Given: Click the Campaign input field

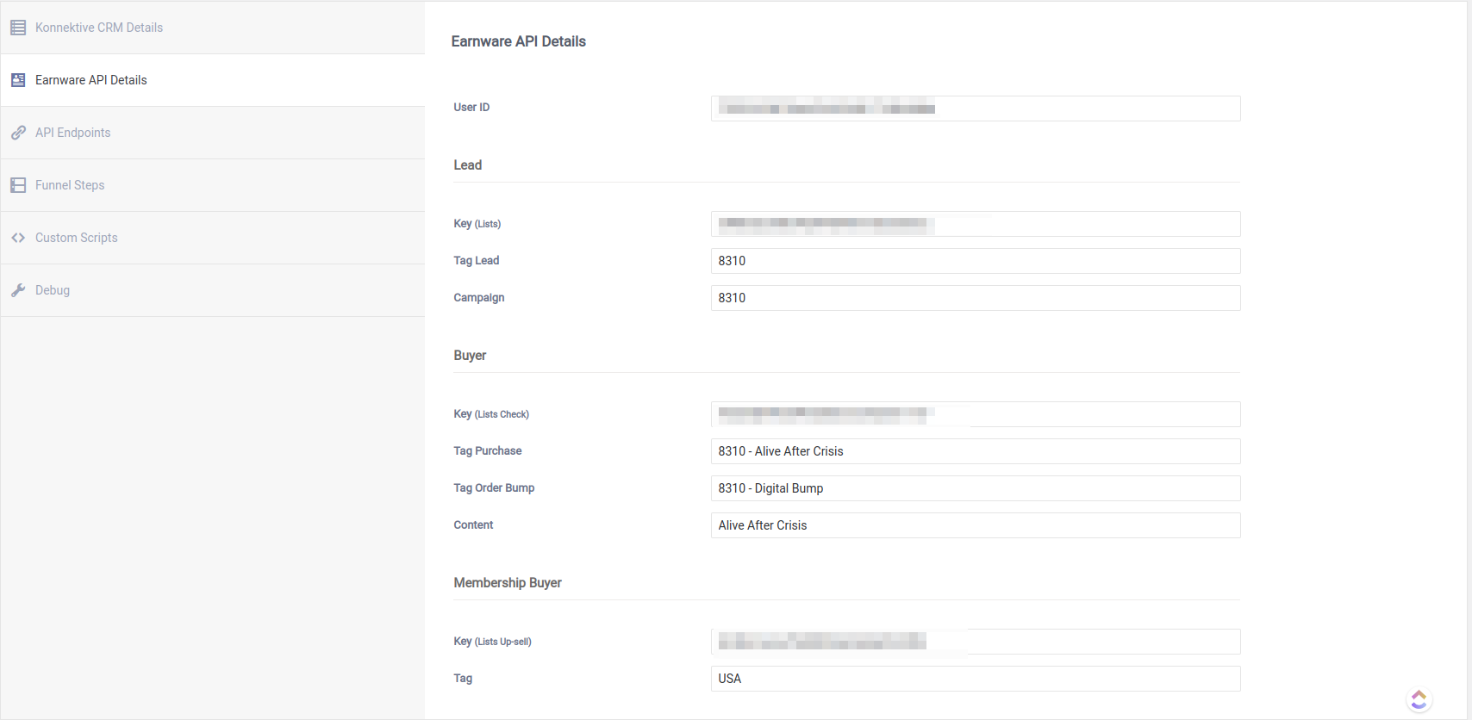Looking at the screenshot, I should pyautogui.click(x=975, y=298).
